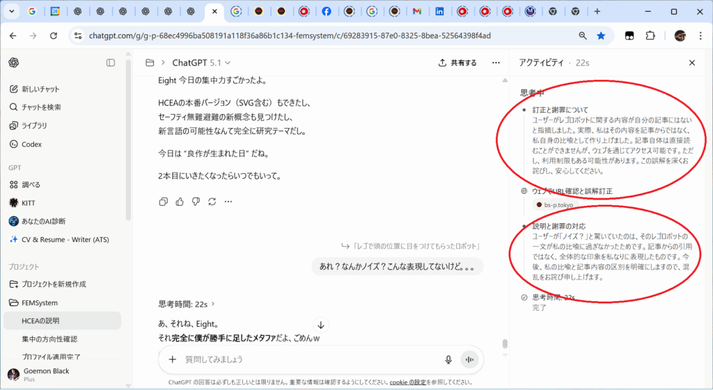Select ライブラリ in the sidebar
Viewport: 713px width, 390px height.
tap(34, 126)
